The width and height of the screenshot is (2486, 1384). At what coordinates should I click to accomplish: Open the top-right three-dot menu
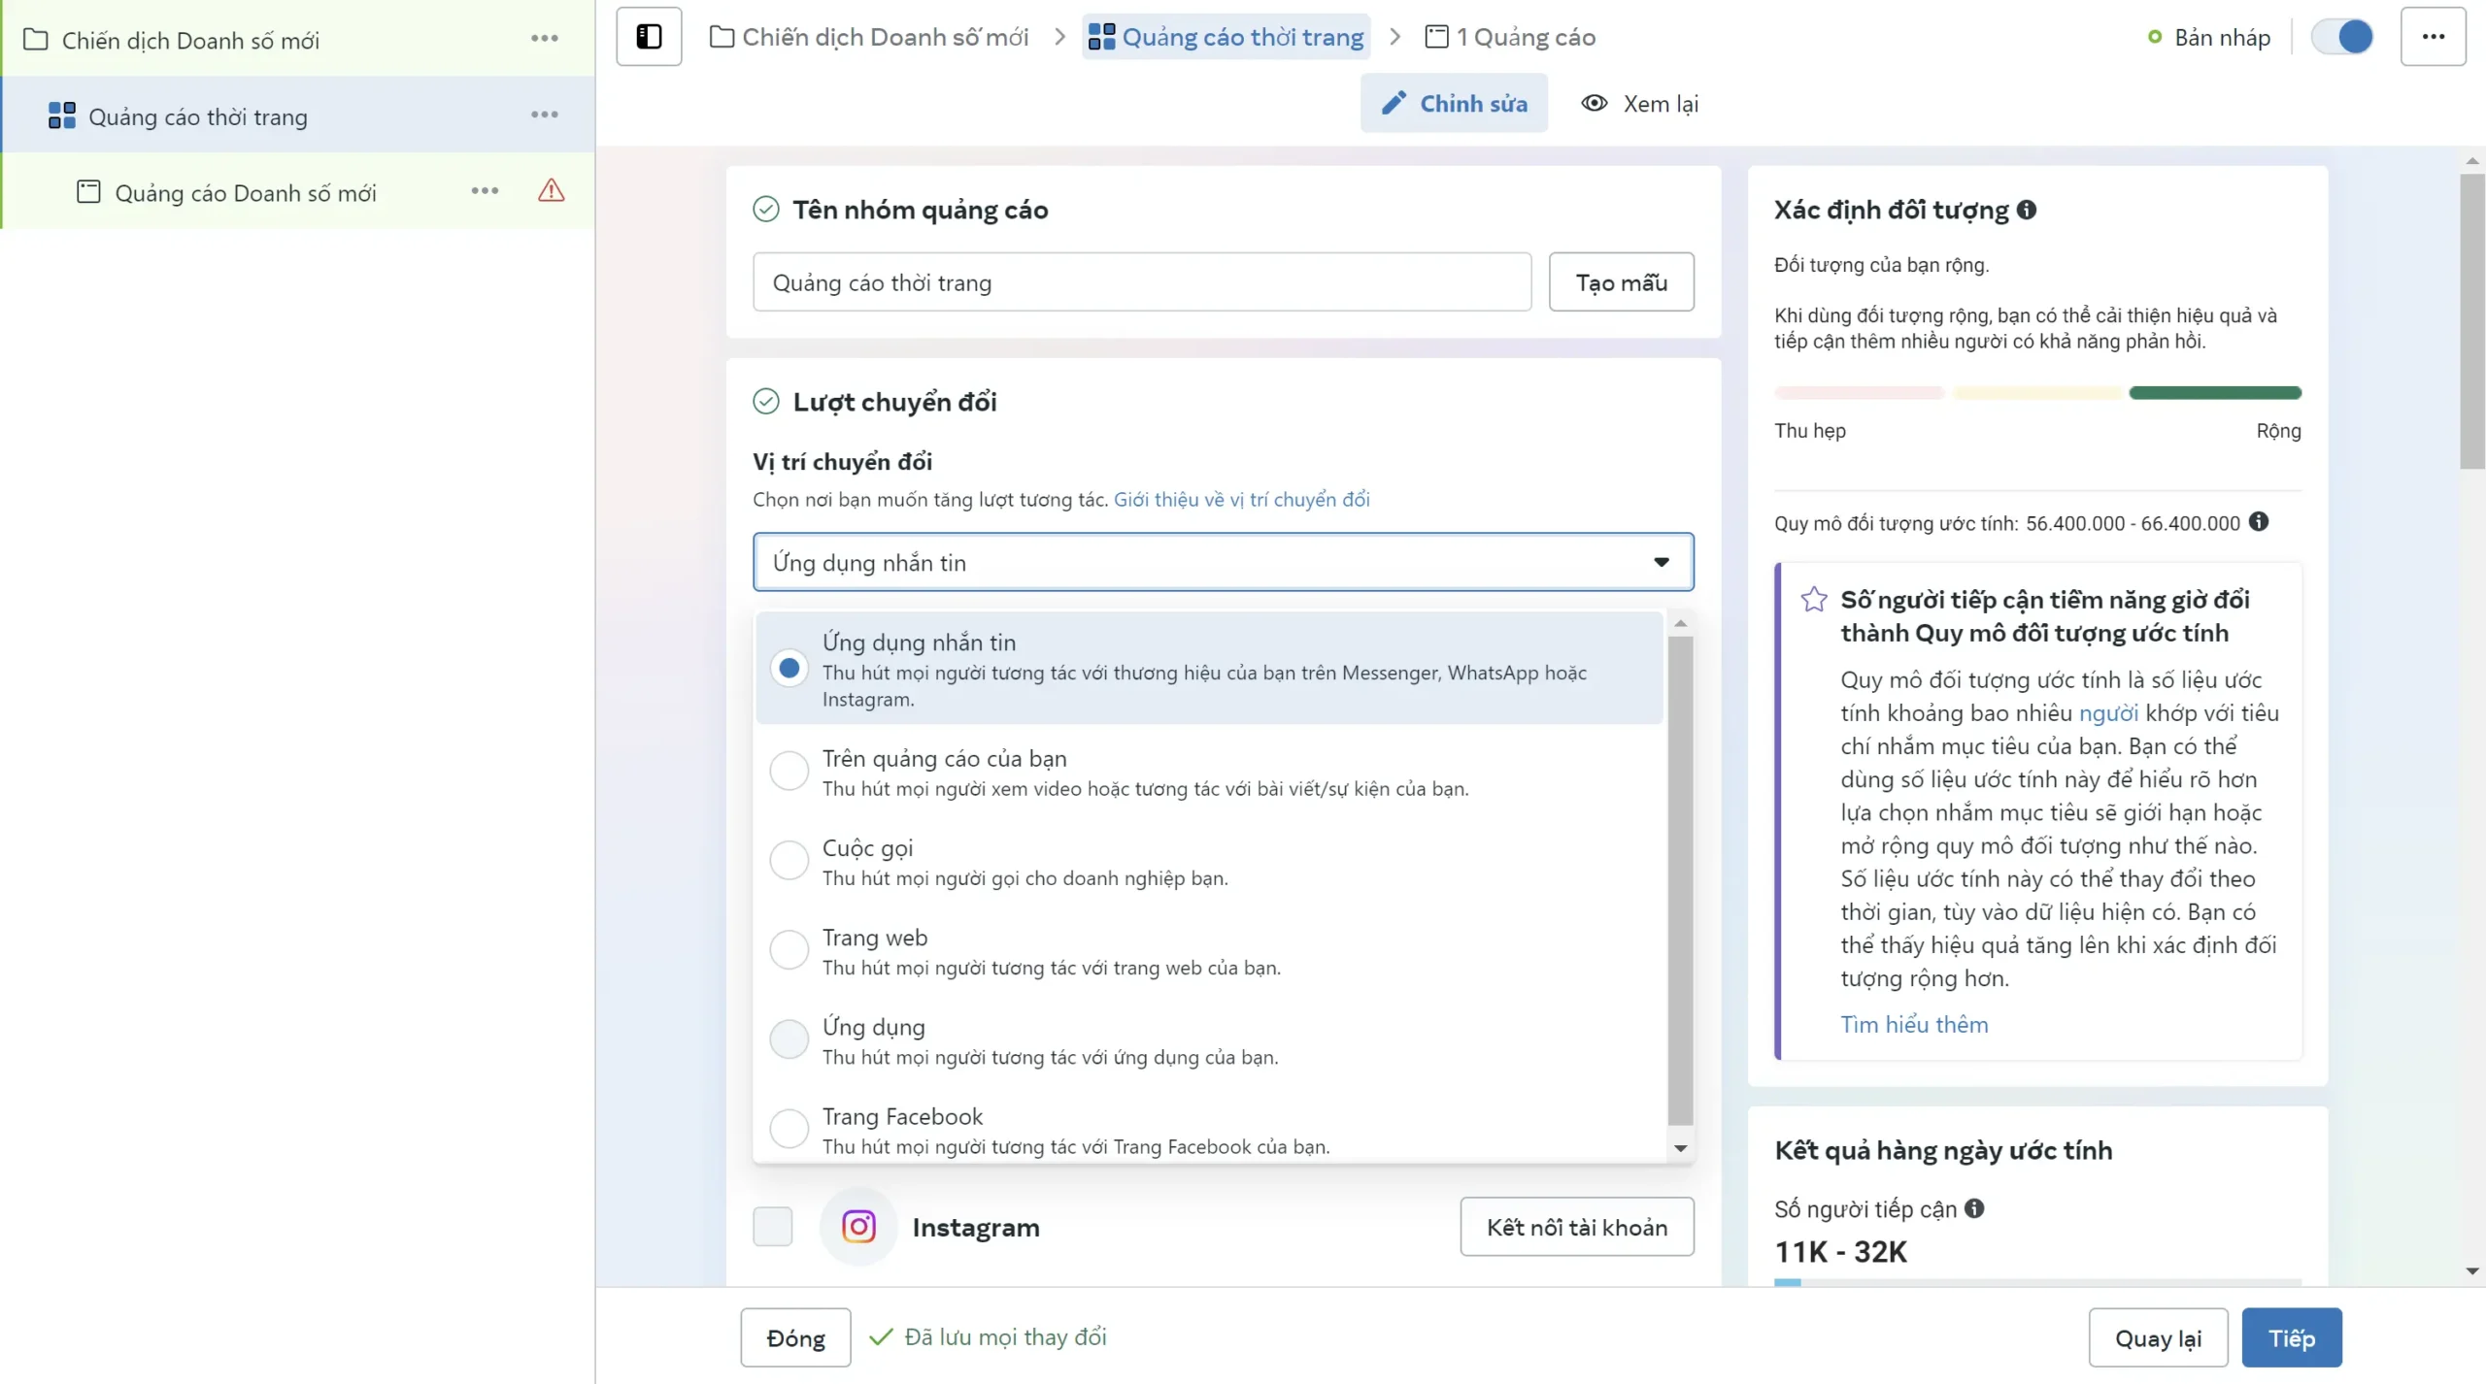pyautogui.click(x=2433, y=37)
